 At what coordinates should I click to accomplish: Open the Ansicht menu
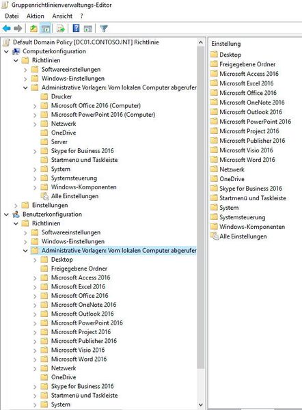(x=62, y=16)
